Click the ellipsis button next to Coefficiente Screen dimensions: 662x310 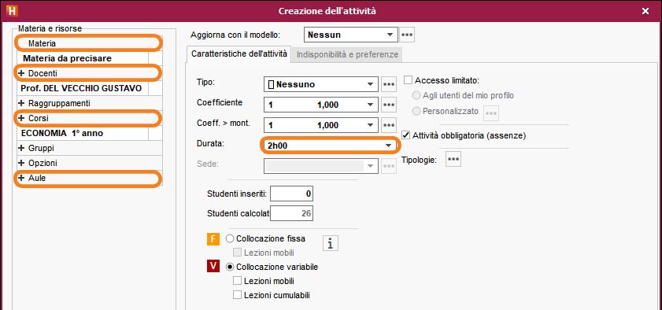coord(389,105)
